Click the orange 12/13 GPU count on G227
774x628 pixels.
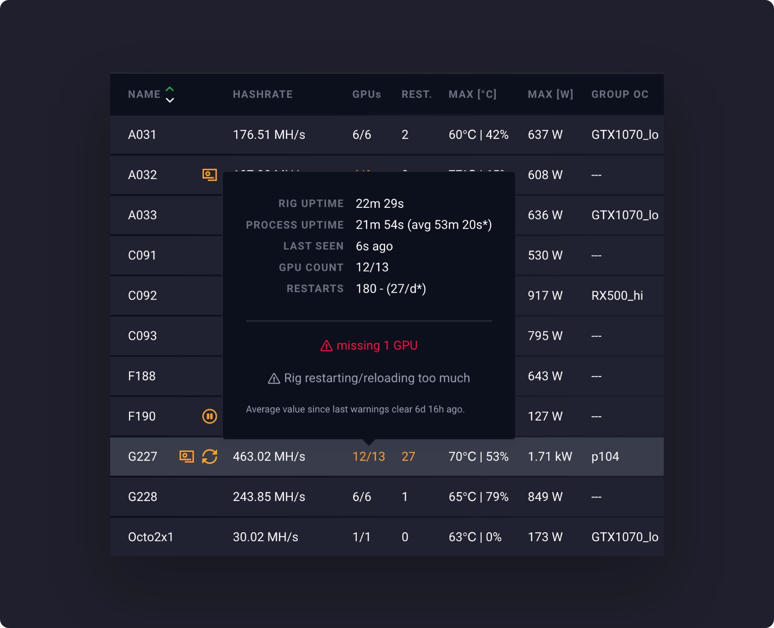[x=369, y=456]
